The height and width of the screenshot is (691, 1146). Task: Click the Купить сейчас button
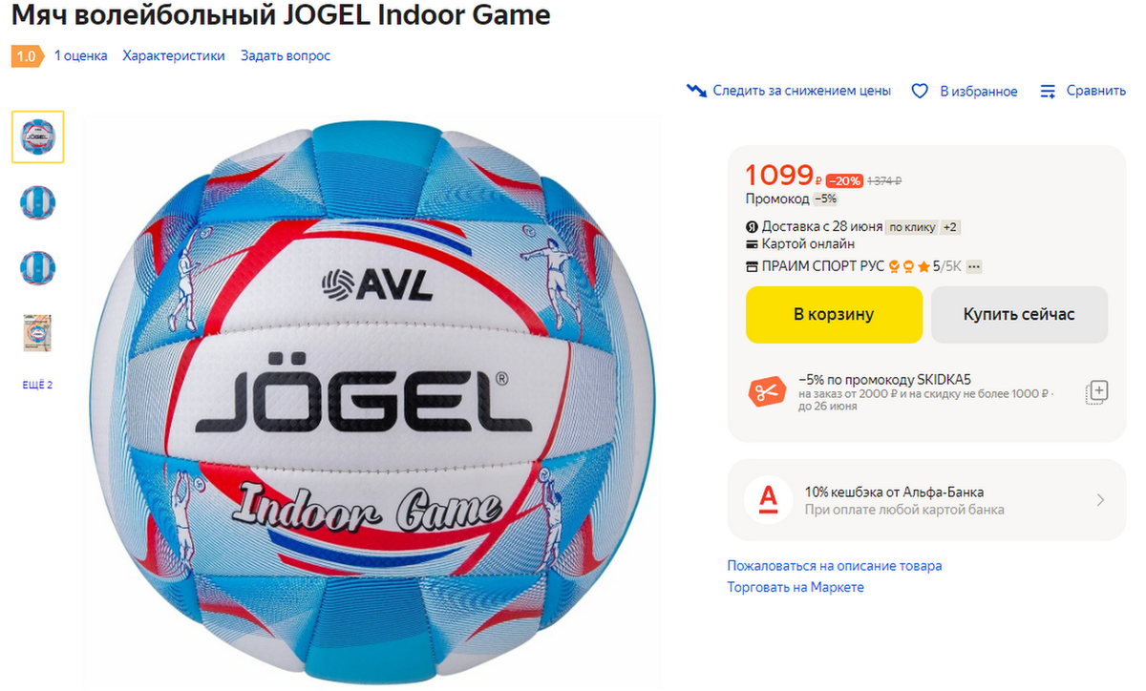tap(1019, 314)
